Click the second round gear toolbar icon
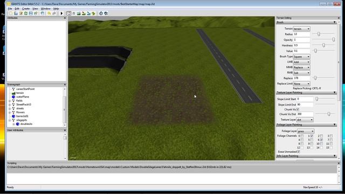 [106, 13]
